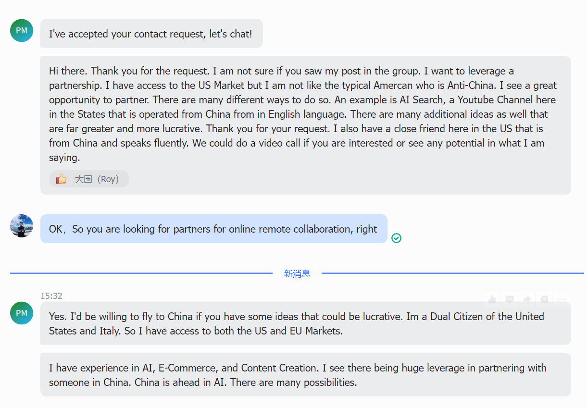The image size is (587, 408).
Task: Click the blue "OK, So you are looking" bubble
Action: click(x=213, y=229)
